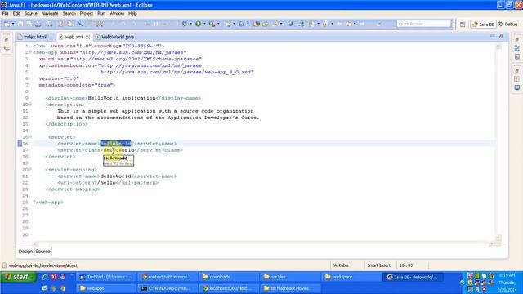The width and height of the screenshot is (523, 294).
Task: Click the Save toolbar icon
Action: pyautogui.click(x=20, y=24)
